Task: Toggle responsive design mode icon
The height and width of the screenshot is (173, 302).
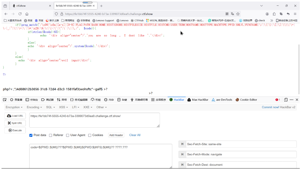Action: point(286,100)
